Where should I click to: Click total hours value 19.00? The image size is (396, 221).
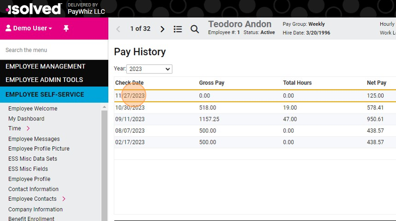tap(290, 108)
